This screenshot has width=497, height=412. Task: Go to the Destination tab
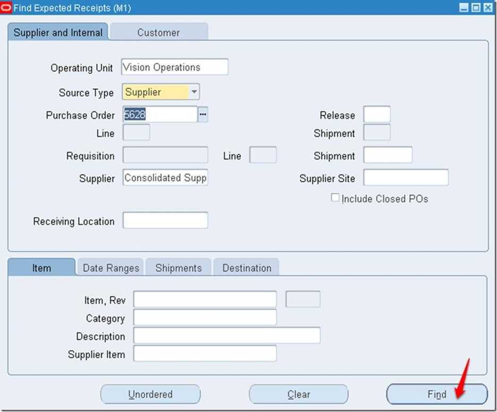(x=247, y=267)
